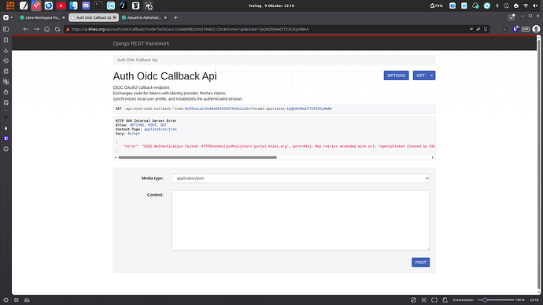Open the History panel
The height and width of the screenshot is (305, 543).
coord(6,61)
